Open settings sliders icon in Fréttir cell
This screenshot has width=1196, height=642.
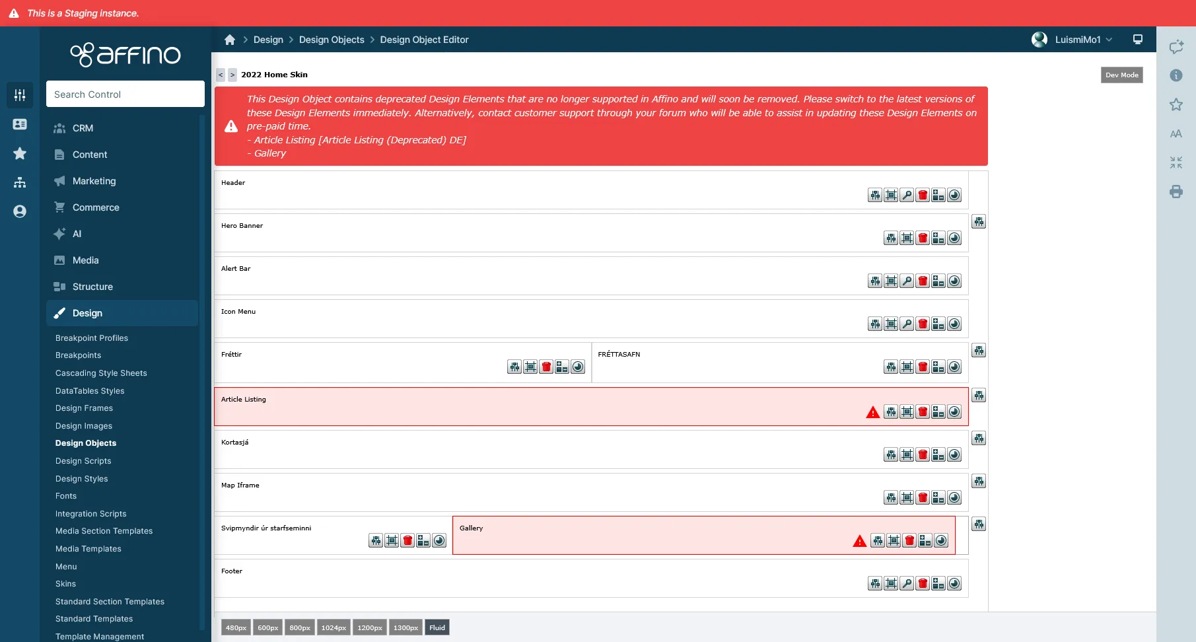pos(514,367)
